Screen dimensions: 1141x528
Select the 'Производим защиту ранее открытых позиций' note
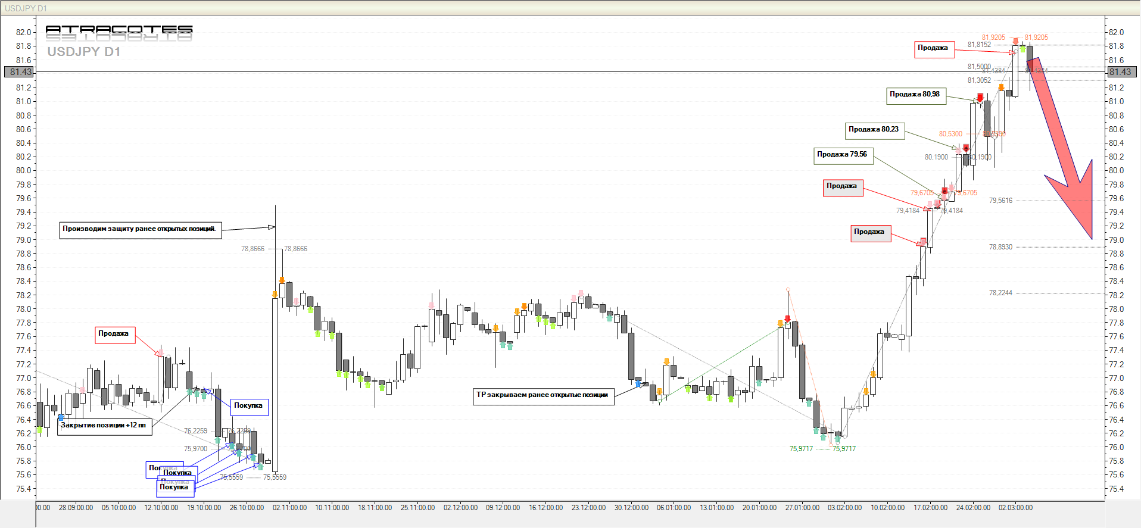(140, 229)
